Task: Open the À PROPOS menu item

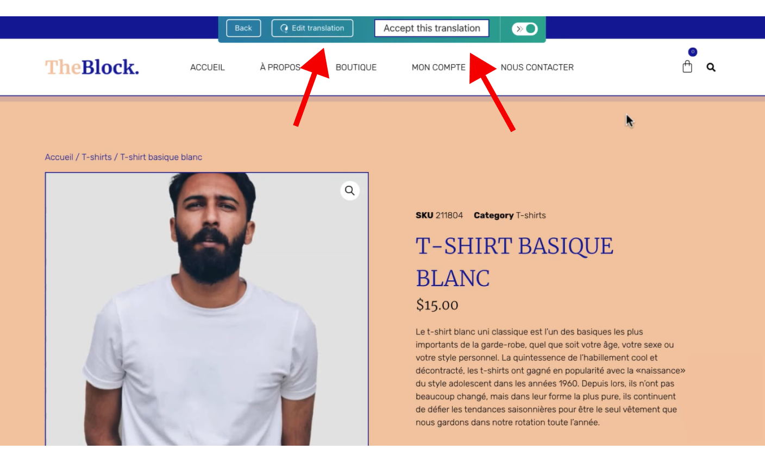Action: [280, 67]
